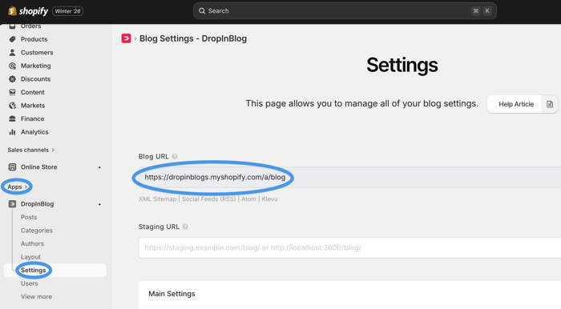
Task: Click the red DropInBlog breadcrumb icon
Action: tap(126, 38)
